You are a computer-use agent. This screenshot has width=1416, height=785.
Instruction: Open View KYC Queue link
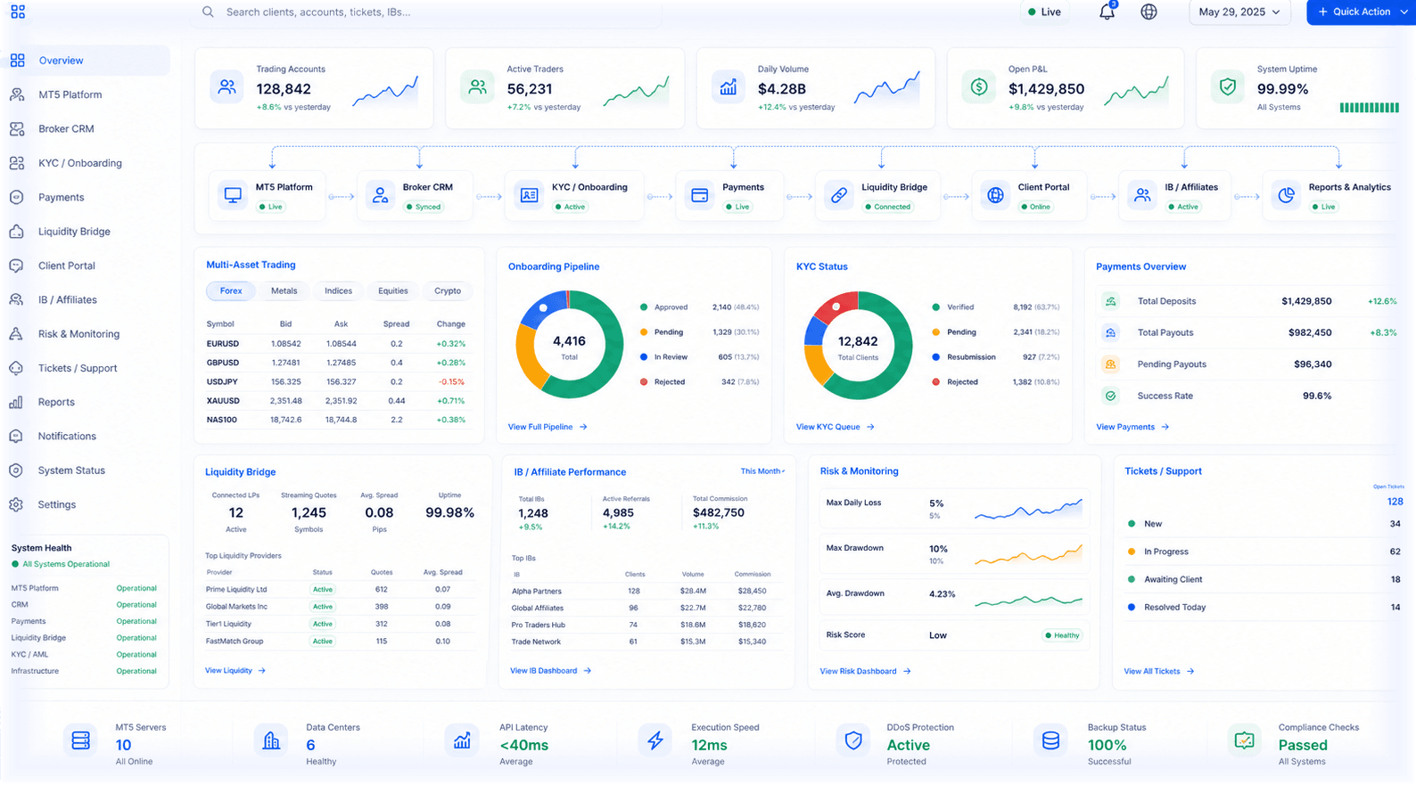point(835,427)
